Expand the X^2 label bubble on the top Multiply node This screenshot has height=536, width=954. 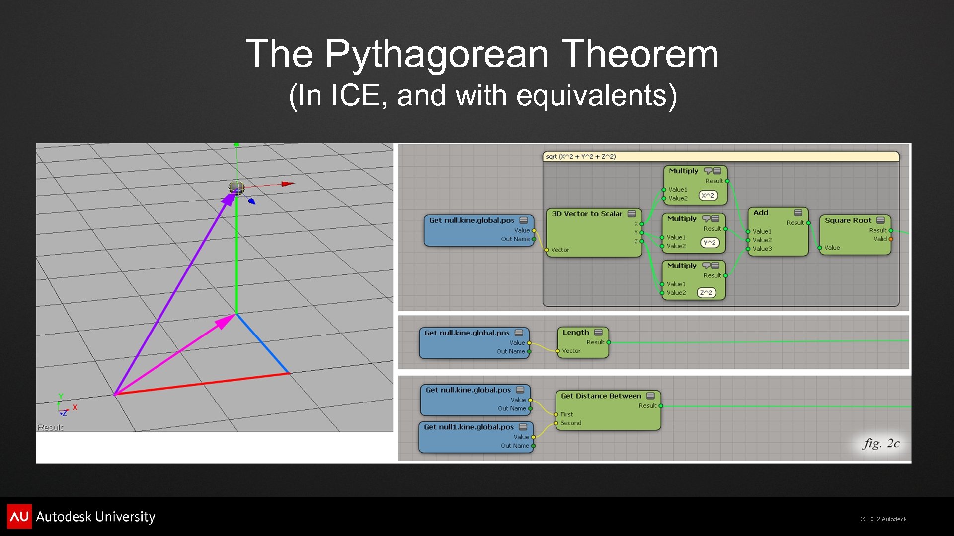click(709, 195)
